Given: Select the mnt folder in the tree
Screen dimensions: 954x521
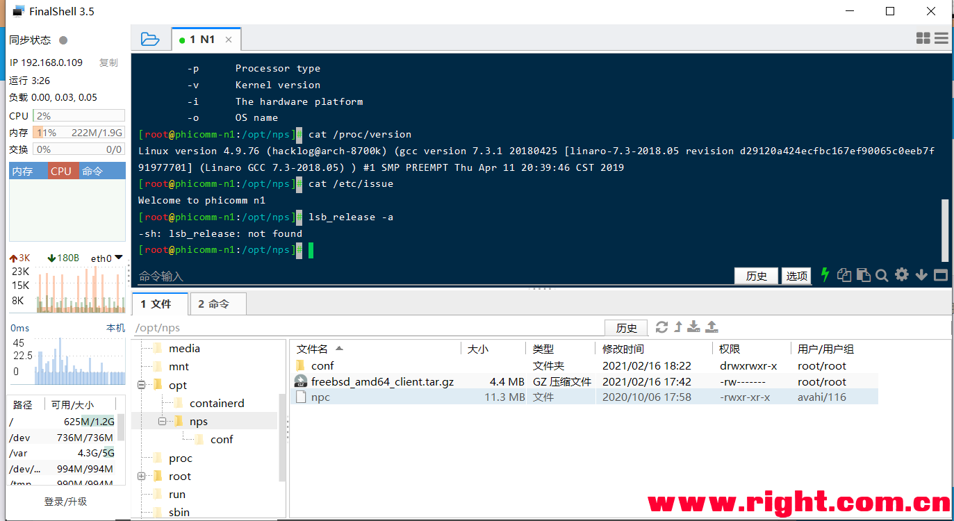Looking at the screenshot, I should click(x=179, y=366).
